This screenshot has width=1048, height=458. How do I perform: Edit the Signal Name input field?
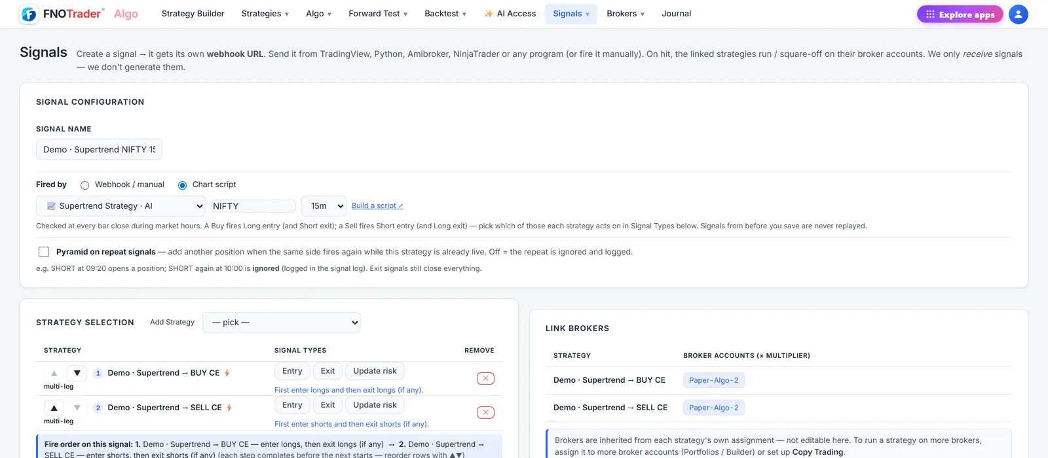click(x=99, y=149)
